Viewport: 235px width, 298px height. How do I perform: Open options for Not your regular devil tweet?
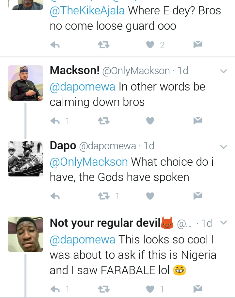[224, 223]
